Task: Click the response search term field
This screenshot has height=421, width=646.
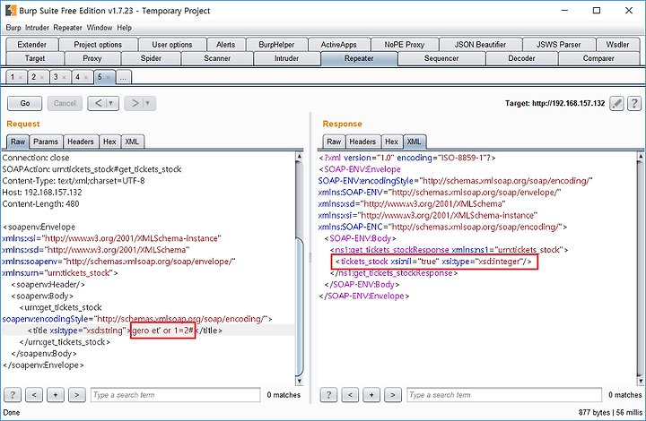Action: click(x=504, y=395)
